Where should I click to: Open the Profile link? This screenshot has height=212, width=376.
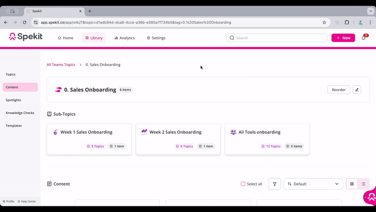click(8, 202)
